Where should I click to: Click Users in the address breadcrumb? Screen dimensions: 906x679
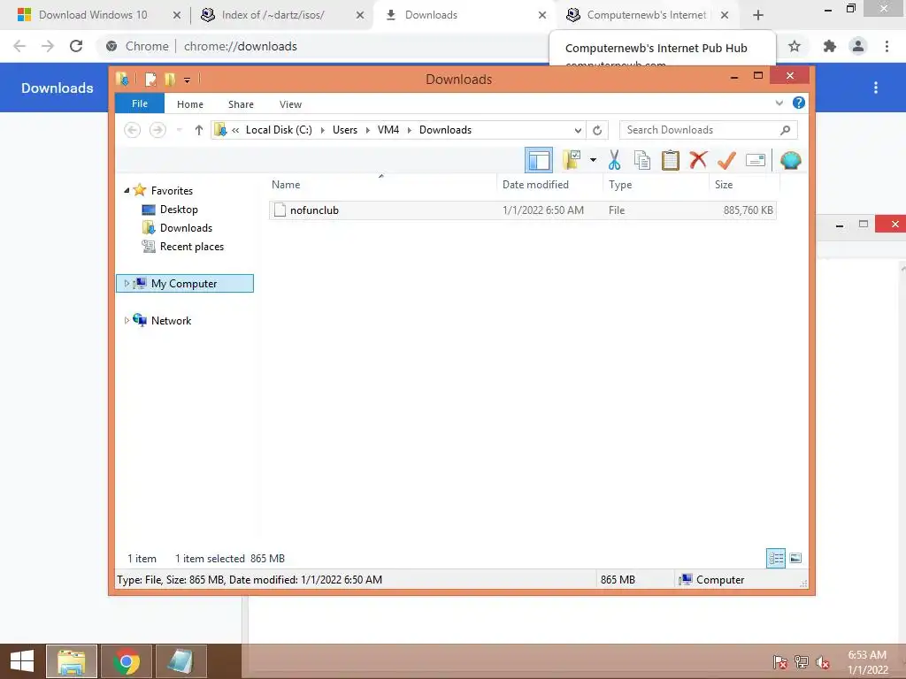point(345,130)
